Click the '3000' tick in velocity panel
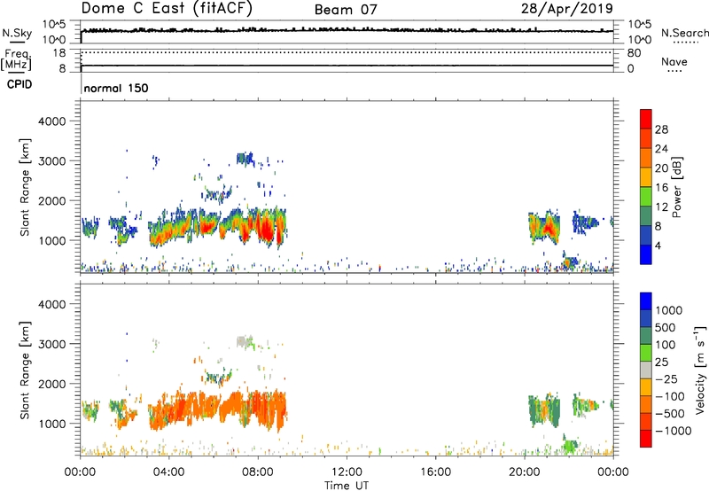 click(51, 344)
